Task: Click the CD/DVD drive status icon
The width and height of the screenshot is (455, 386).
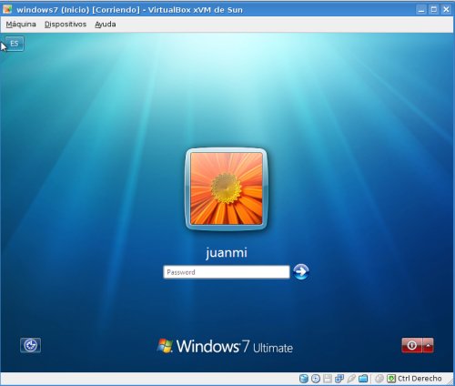Action: [x=316, y=379]
